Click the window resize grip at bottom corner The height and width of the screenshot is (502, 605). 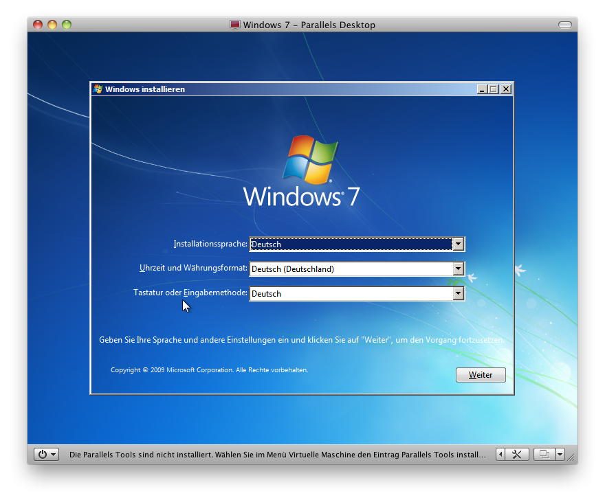[x=571, y=457]
